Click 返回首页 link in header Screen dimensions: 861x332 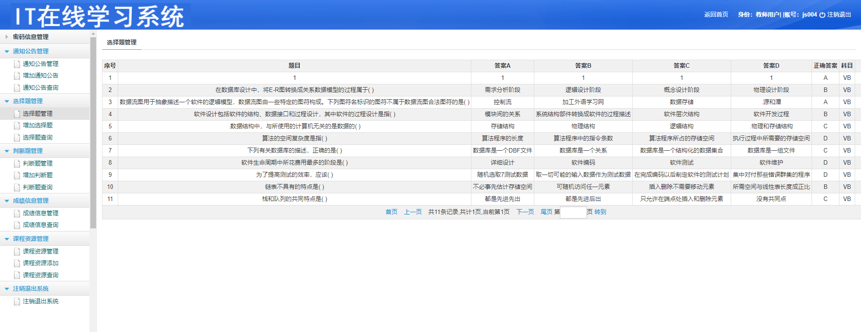[x=716, y=14]
